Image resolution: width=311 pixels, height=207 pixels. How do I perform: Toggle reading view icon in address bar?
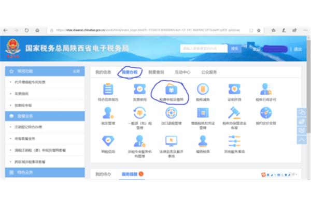tap(251, 31)
